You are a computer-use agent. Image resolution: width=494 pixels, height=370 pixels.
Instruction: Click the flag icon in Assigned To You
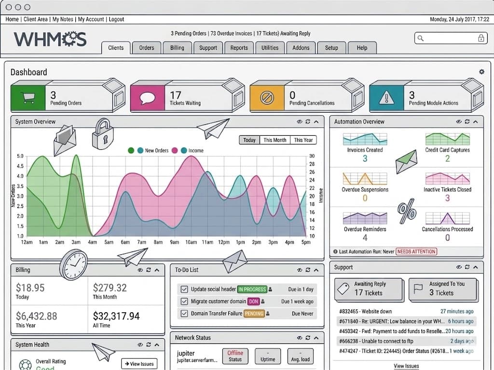pyautogui.click(x=418, y=288)
